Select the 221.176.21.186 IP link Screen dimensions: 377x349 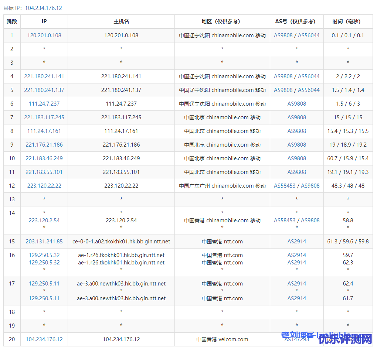tap(44, 145)
